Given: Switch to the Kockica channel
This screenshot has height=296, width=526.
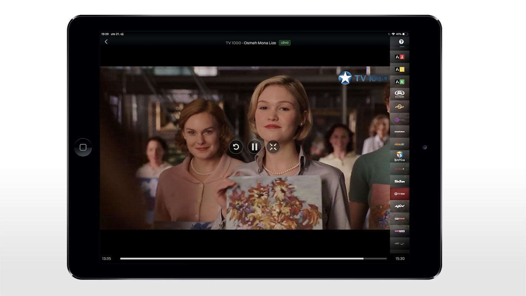Looking at the screenshot, I should pyautogui.click(x=399, y=157).
